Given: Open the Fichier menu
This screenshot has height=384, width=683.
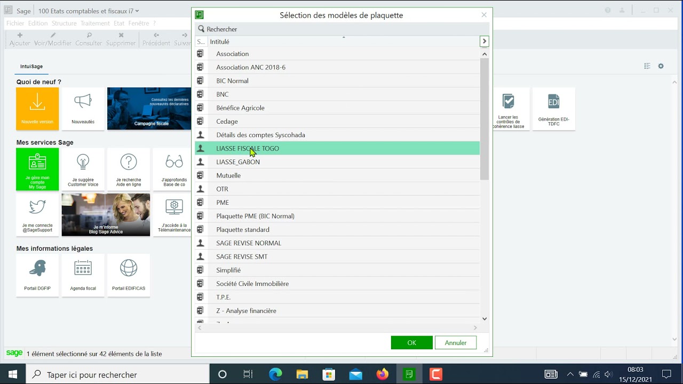Looking at the screenshot, I should click(x=15, y=23).
